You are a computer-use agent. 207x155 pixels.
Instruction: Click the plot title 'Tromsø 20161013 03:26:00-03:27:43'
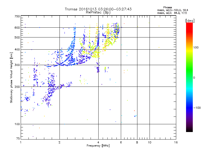(x=98, y=9)
